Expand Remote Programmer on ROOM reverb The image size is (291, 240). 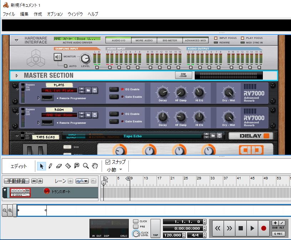coord(39,123)
